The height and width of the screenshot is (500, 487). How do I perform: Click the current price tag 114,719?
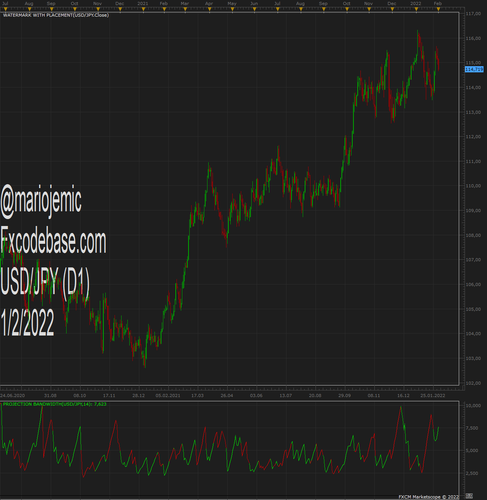pyautogui.click(x=474, y=69)
